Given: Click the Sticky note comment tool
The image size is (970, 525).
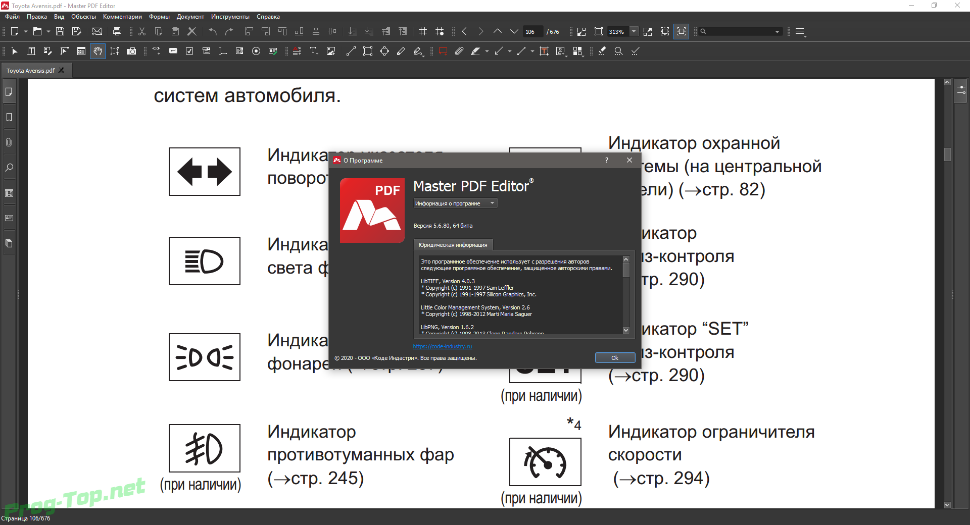Looking at the screenshot, I should [443, 51].
